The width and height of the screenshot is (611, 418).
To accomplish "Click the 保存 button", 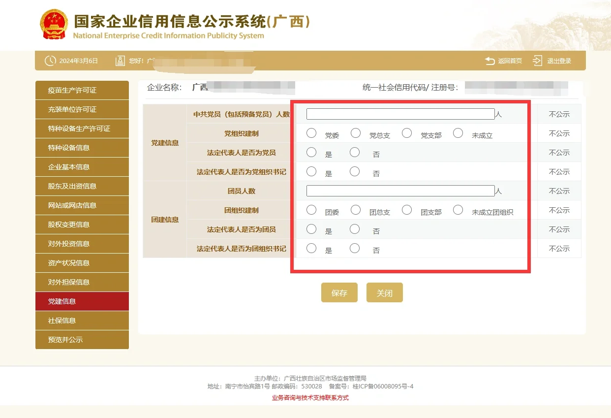I will click(x=339, y=292).
